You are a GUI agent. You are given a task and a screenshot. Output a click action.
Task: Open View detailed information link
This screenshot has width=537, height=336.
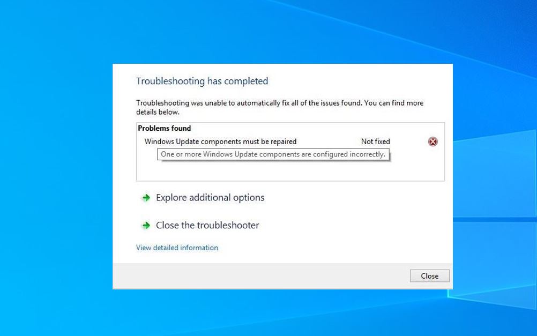tap(177, 248)
